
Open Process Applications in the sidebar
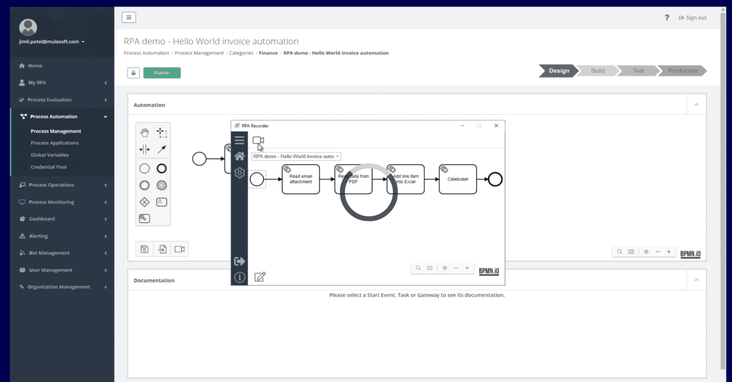(x=54, y=143)
